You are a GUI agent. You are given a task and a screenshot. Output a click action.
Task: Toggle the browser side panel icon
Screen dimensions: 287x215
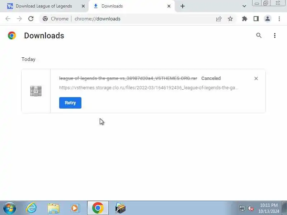pyautogui.click(x=256, y=19)
